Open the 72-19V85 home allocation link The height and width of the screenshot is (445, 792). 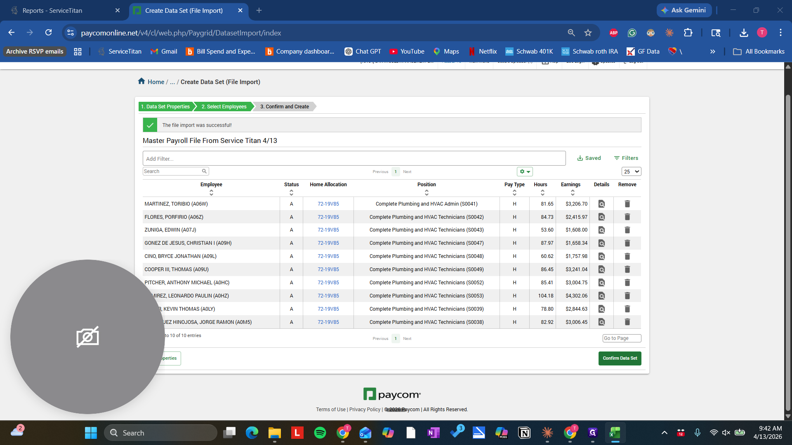tap(328, 204)
